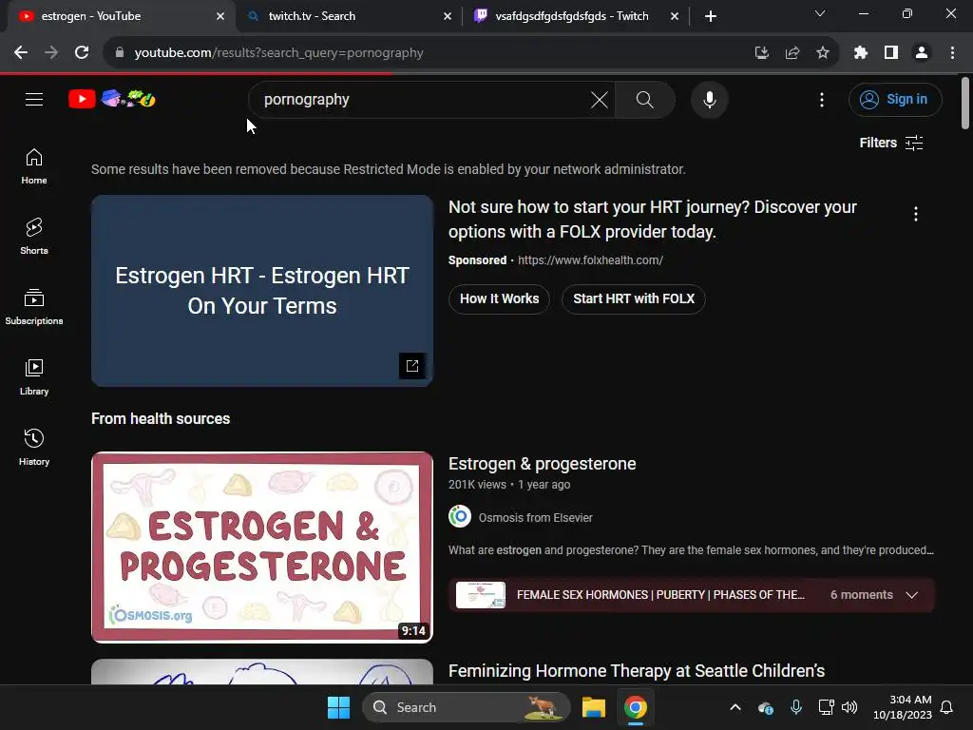
Task: Open Osmosis from Elsevier channel
Action: 536,518
